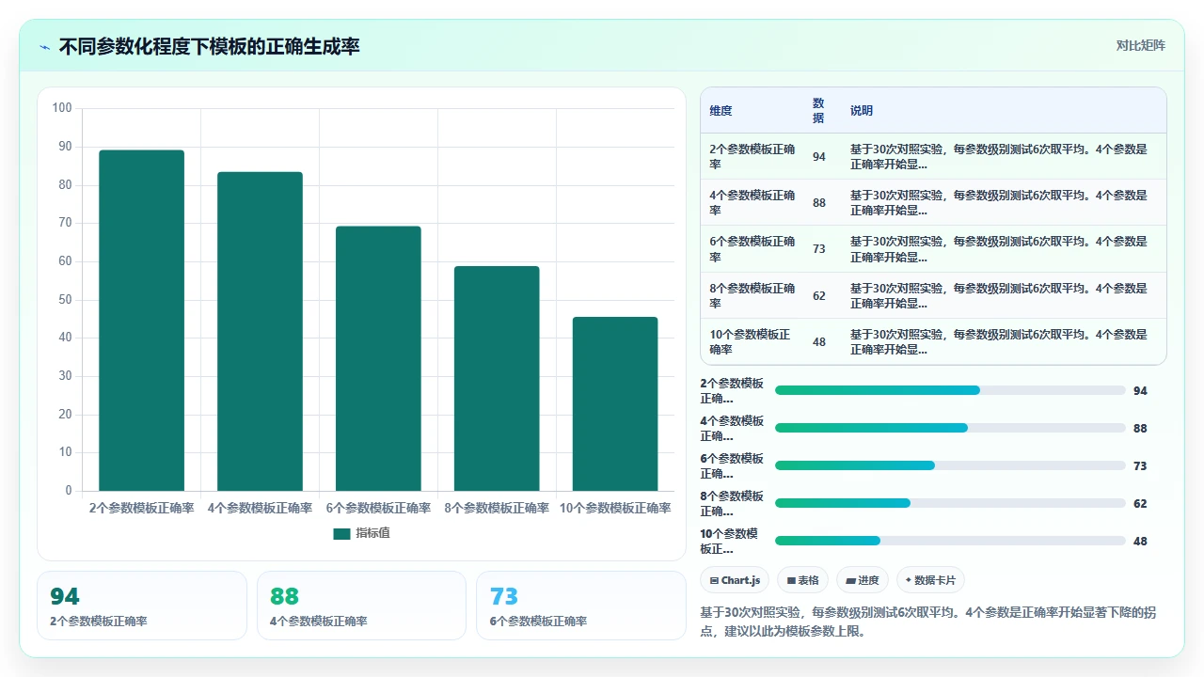Click the chart legend text 指标值
This screenshot has width=1204, height=677.
tap(372, 533)
